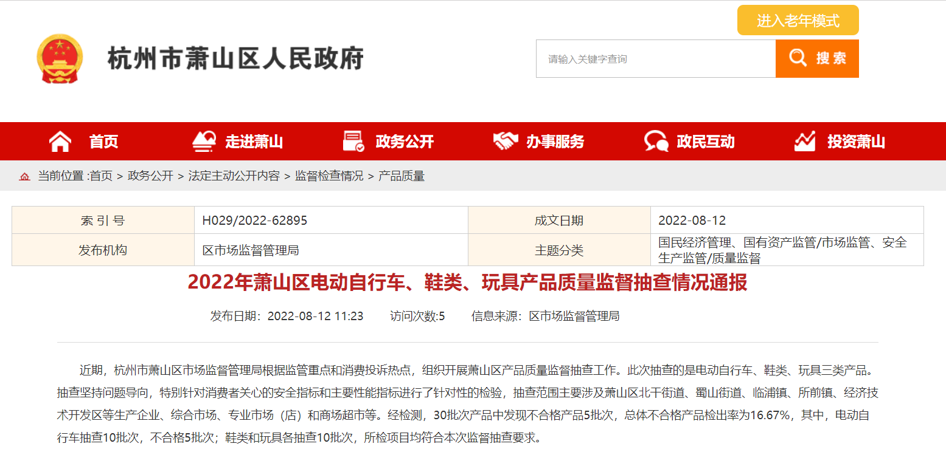This screenshot has height=452, width=946.
Task: Enable elderly mode with 进入老年模式 button
Action: pyautogui.click(x=798, y=21)
